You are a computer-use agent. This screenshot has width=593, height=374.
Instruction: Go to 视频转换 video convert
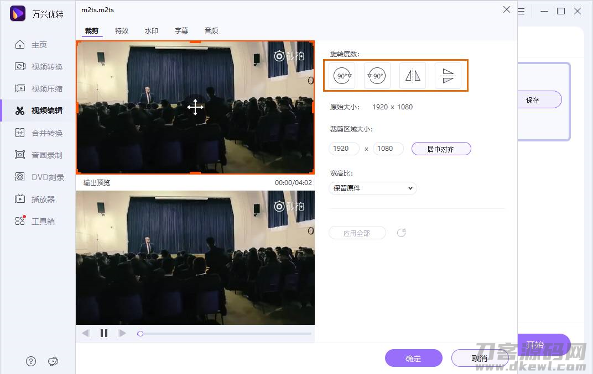(x=38, y=66)
